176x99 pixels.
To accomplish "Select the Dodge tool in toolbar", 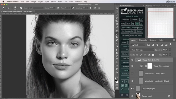I will [x=117, y=53].
